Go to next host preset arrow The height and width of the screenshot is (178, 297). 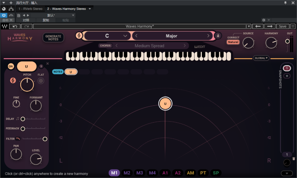(x=28, y=15)
